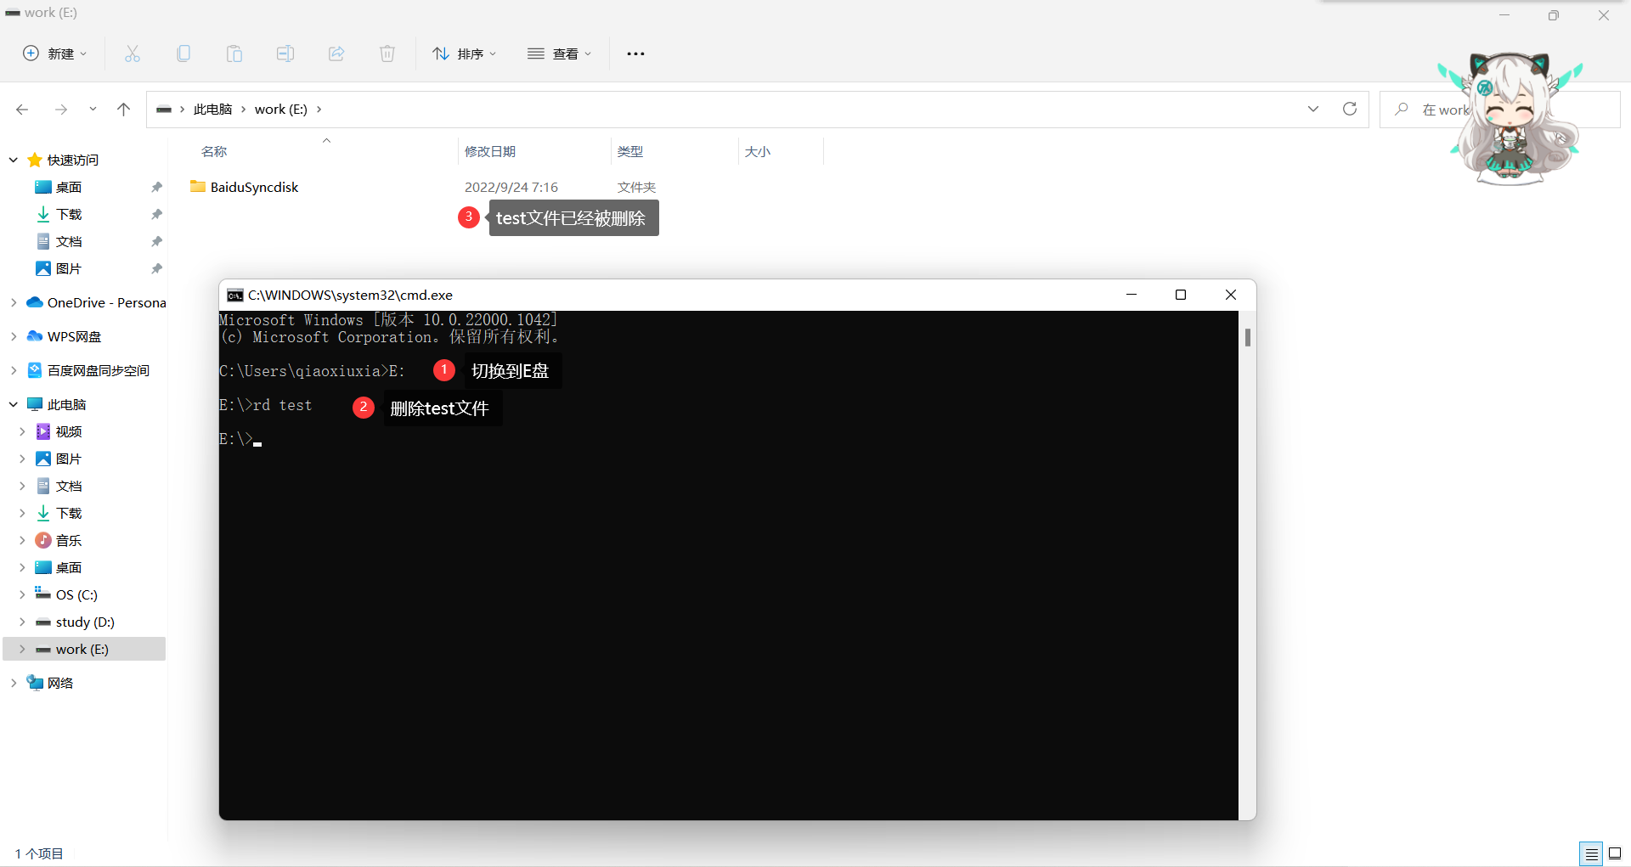Click the 此电脑 monitor icon
Viewport: 1631px width, 867px height.
35,404
